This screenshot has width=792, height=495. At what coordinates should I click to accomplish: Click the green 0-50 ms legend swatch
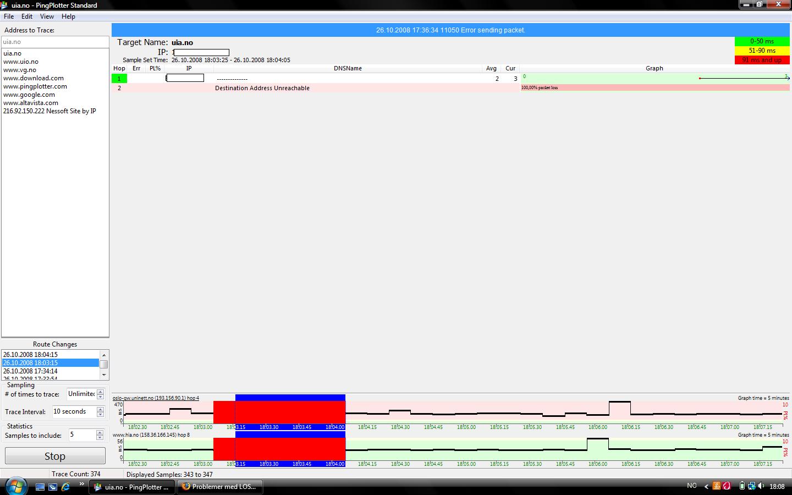click(762, 41)
